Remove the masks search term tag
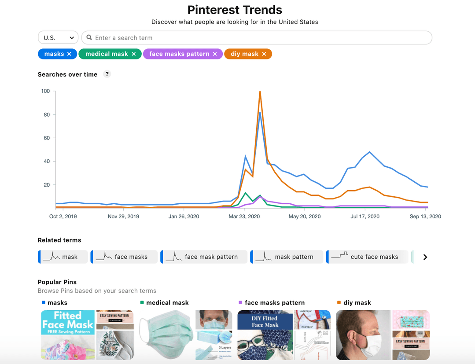Image resolution: width=475 pixels, height=364 pixels. pyautogui.click(x=69, y=54)
